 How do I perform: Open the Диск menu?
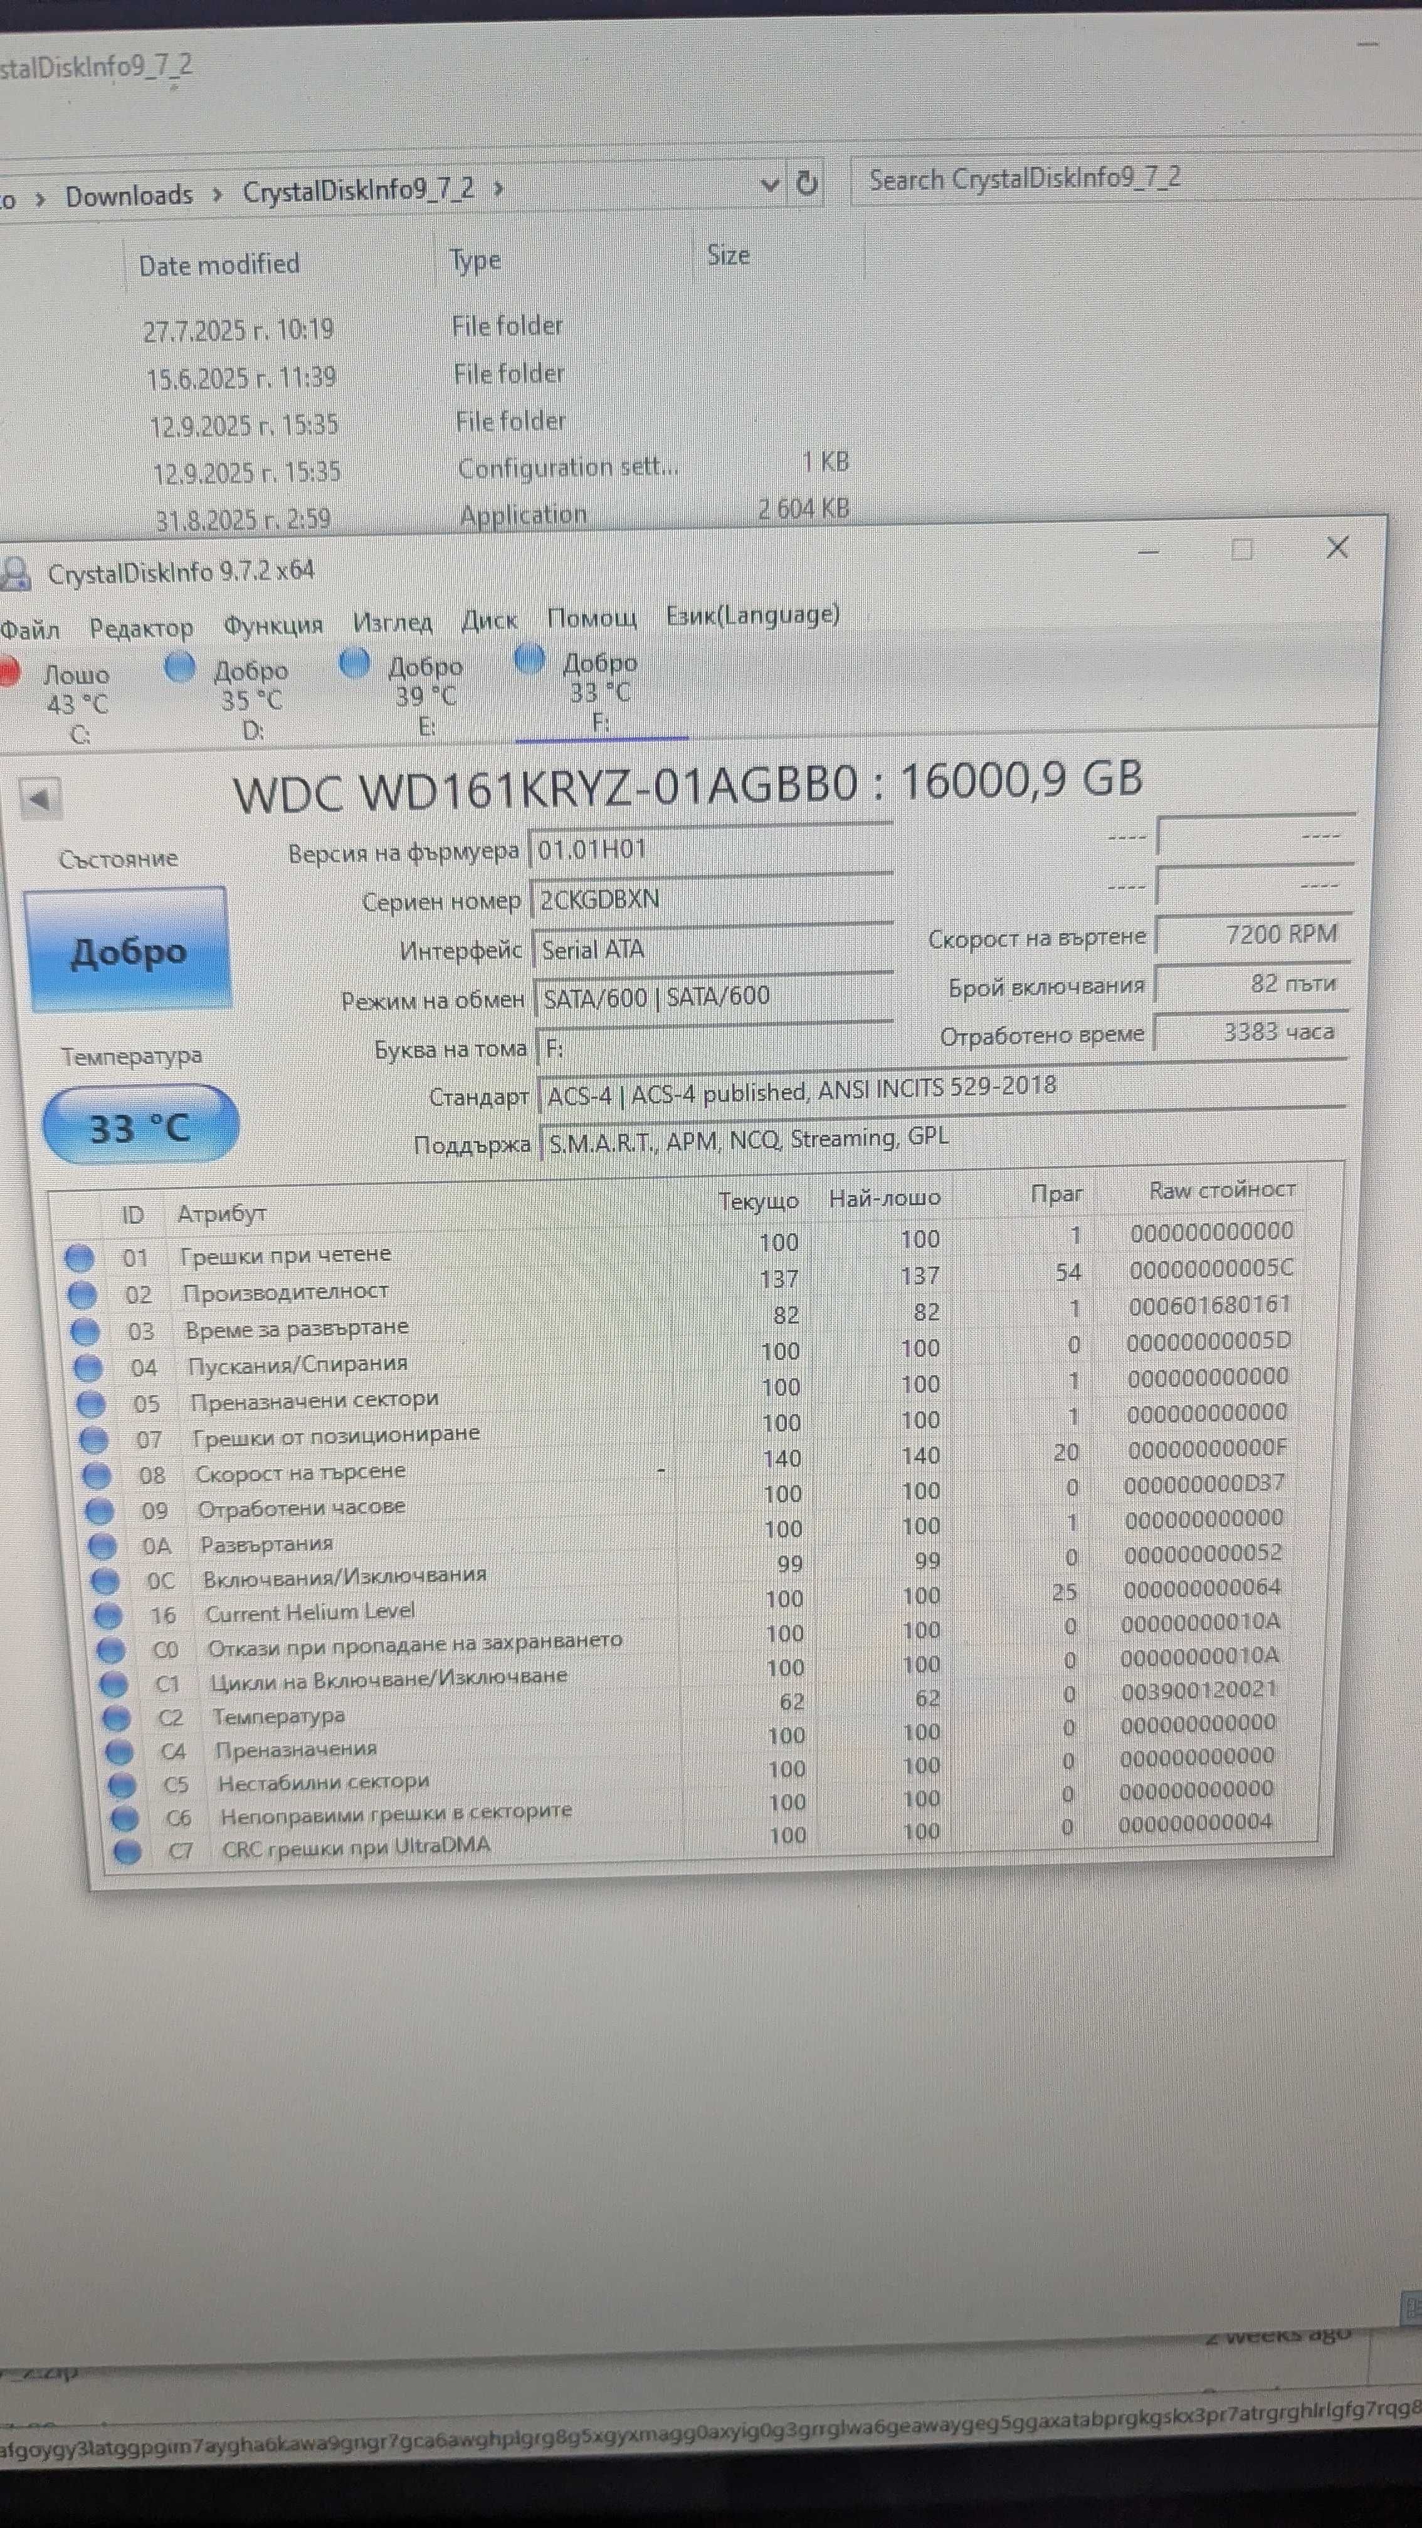point(488,620)
